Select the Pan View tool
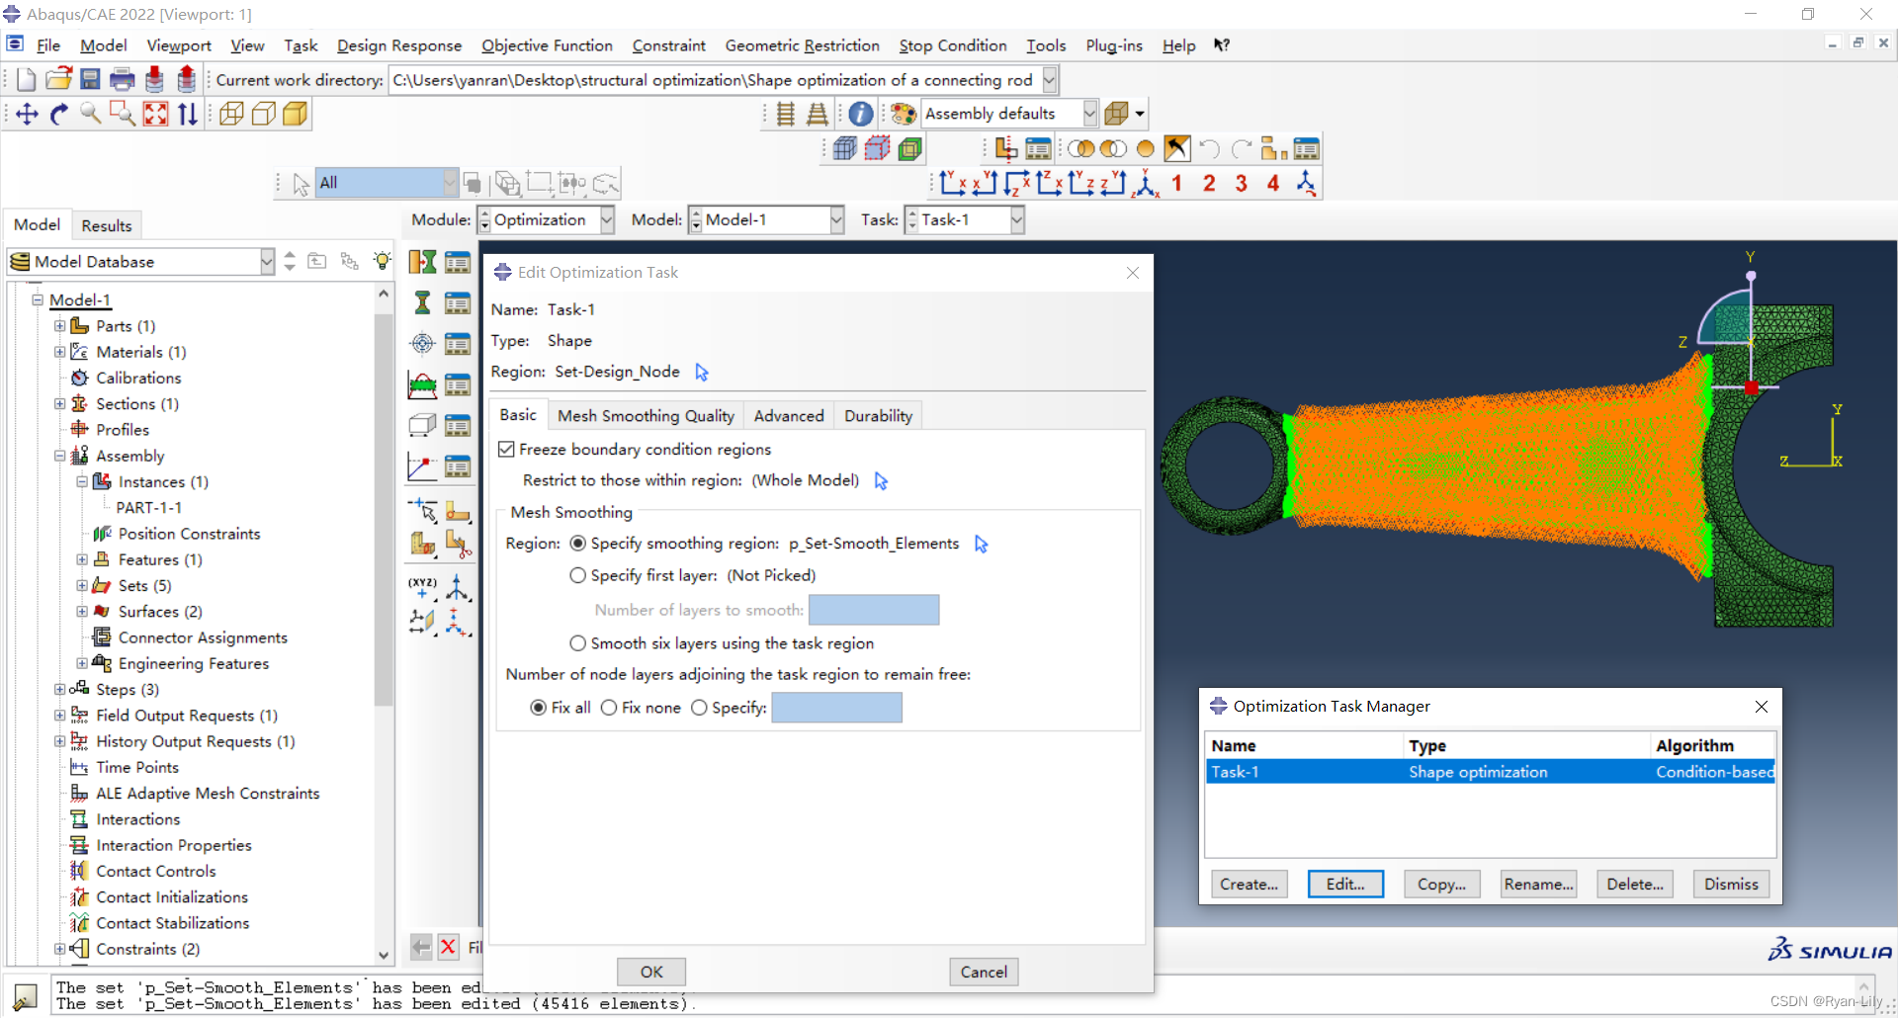1898x1018 pixels. click(27, 115)
